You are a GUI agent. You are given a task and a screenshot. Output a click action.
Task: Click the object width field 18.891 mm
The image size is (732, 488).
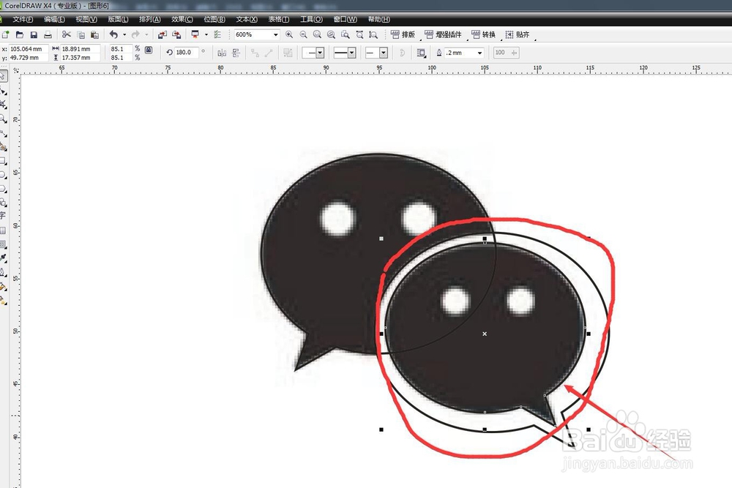pyautogui.click(x=81, y=49)
